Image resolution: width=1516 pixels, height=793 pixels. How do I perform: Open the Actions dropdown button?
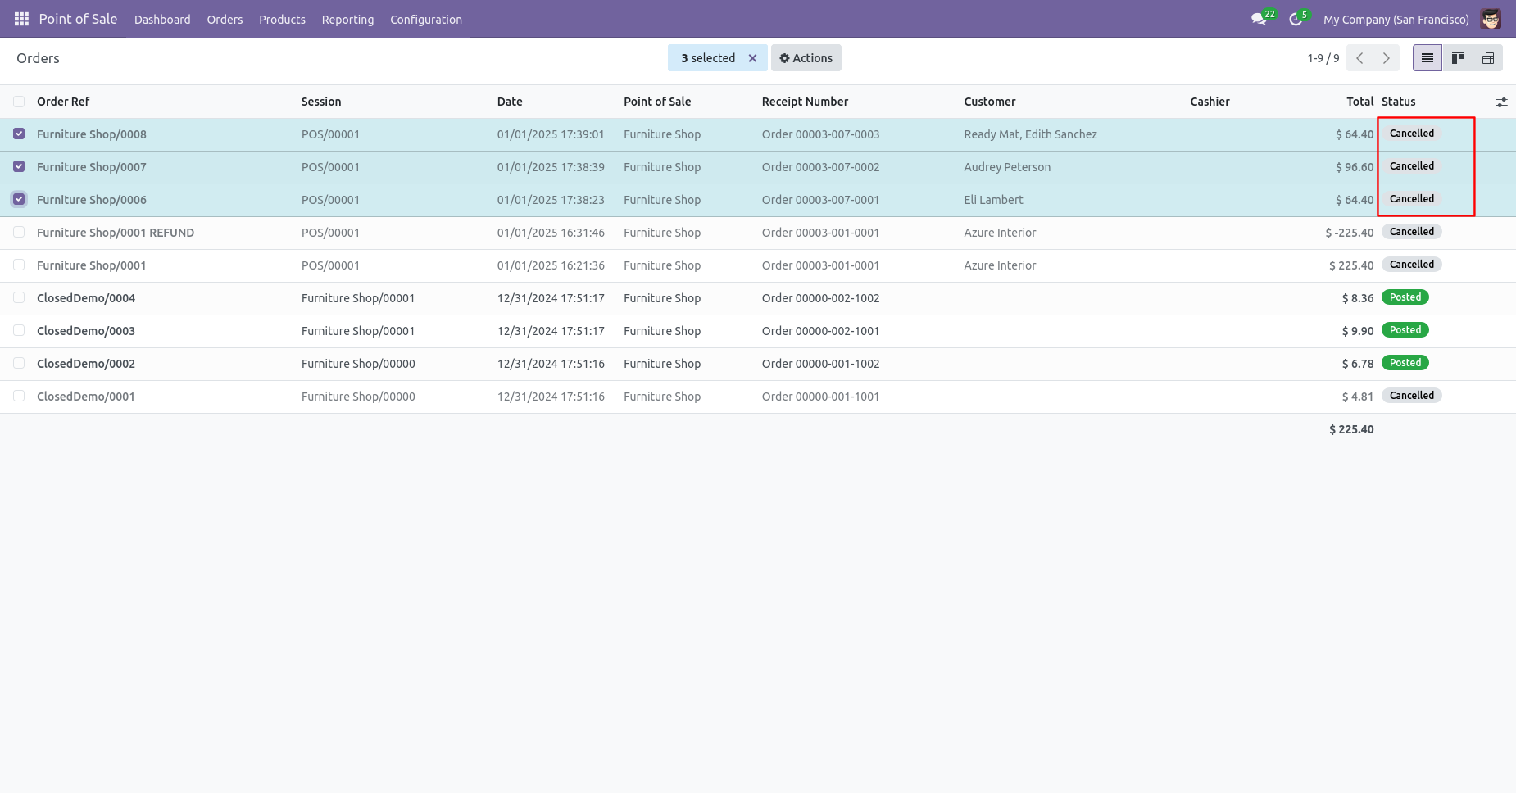click(806, 58)
